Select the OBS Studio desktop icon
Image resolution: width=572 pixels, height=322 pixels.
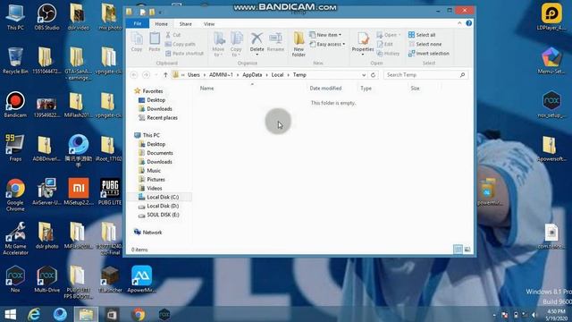click(x=46, y=17)
